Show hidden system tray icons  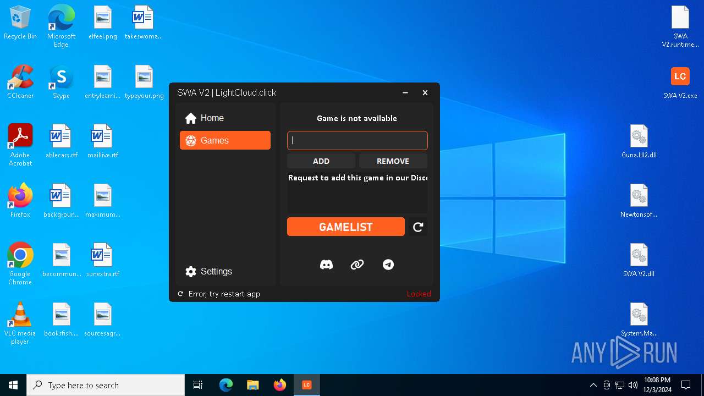coord(593,385)
